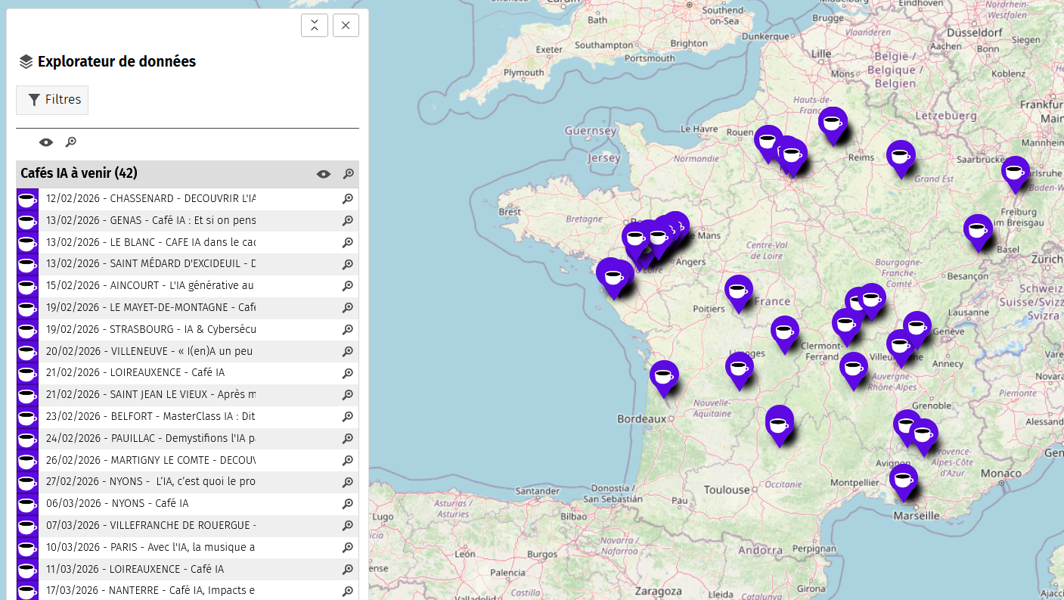Close the Explorateur de données panel
1064x600 pixels.
click(346, 25)
